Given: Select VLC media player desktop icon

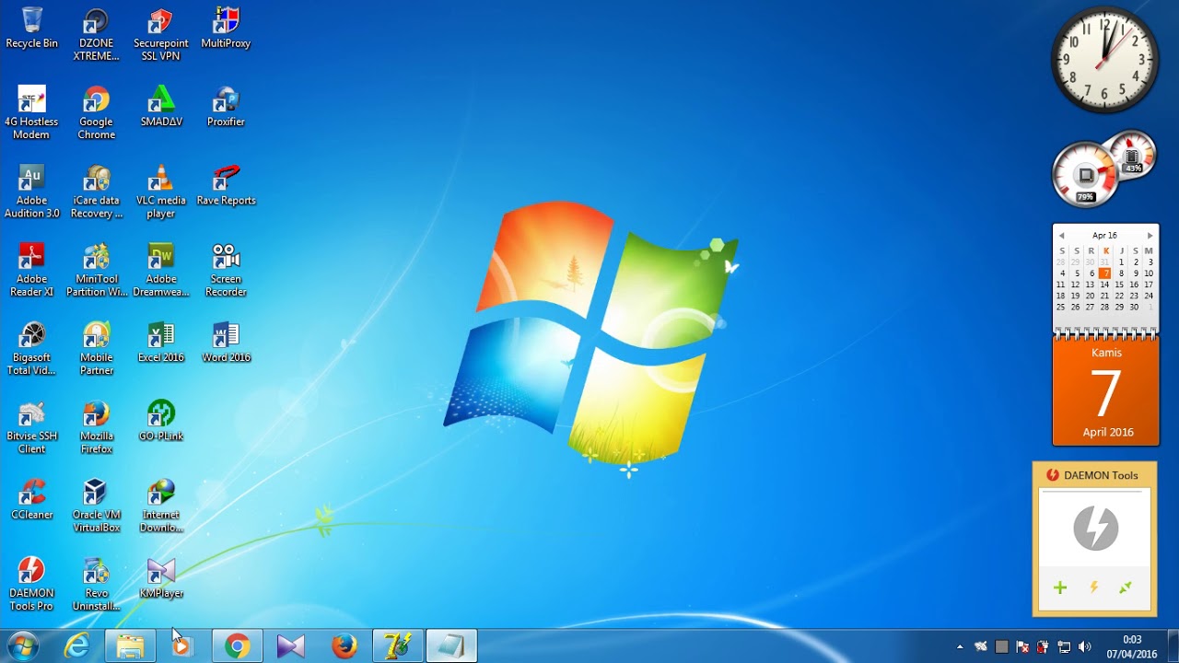Looking at the screenshot, I should click(x=161, y=192).
